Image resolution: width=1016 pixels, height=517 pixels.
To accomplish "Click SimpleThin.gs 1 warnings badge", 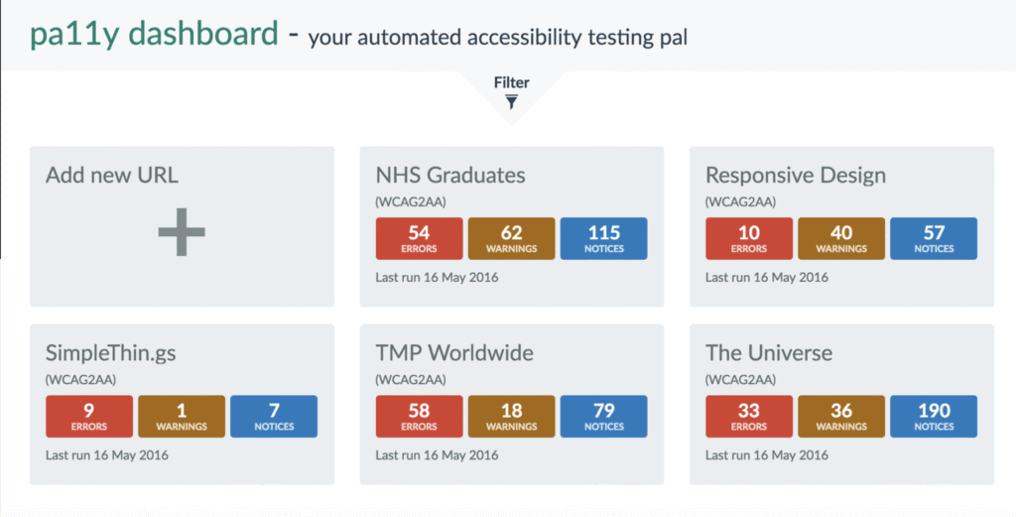I will point(182,417).
